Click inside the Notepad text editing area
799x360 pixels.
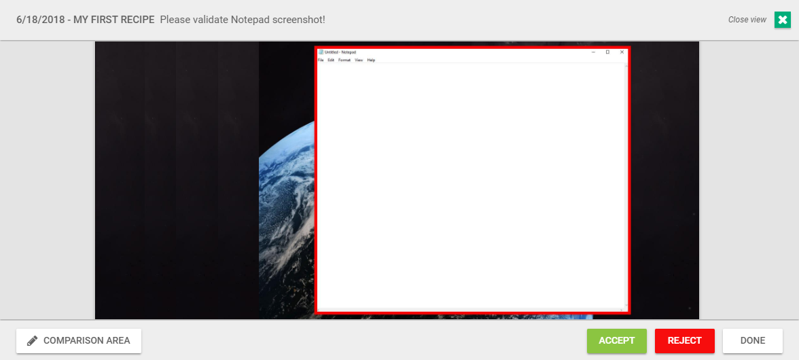(470, 186)
